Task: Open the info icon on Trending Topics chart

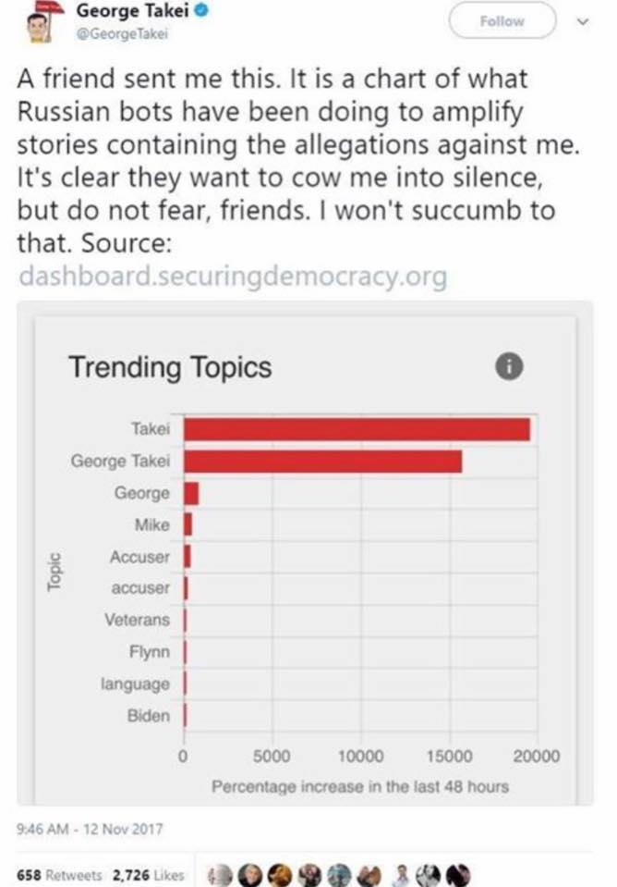Action: coord(509,366)
